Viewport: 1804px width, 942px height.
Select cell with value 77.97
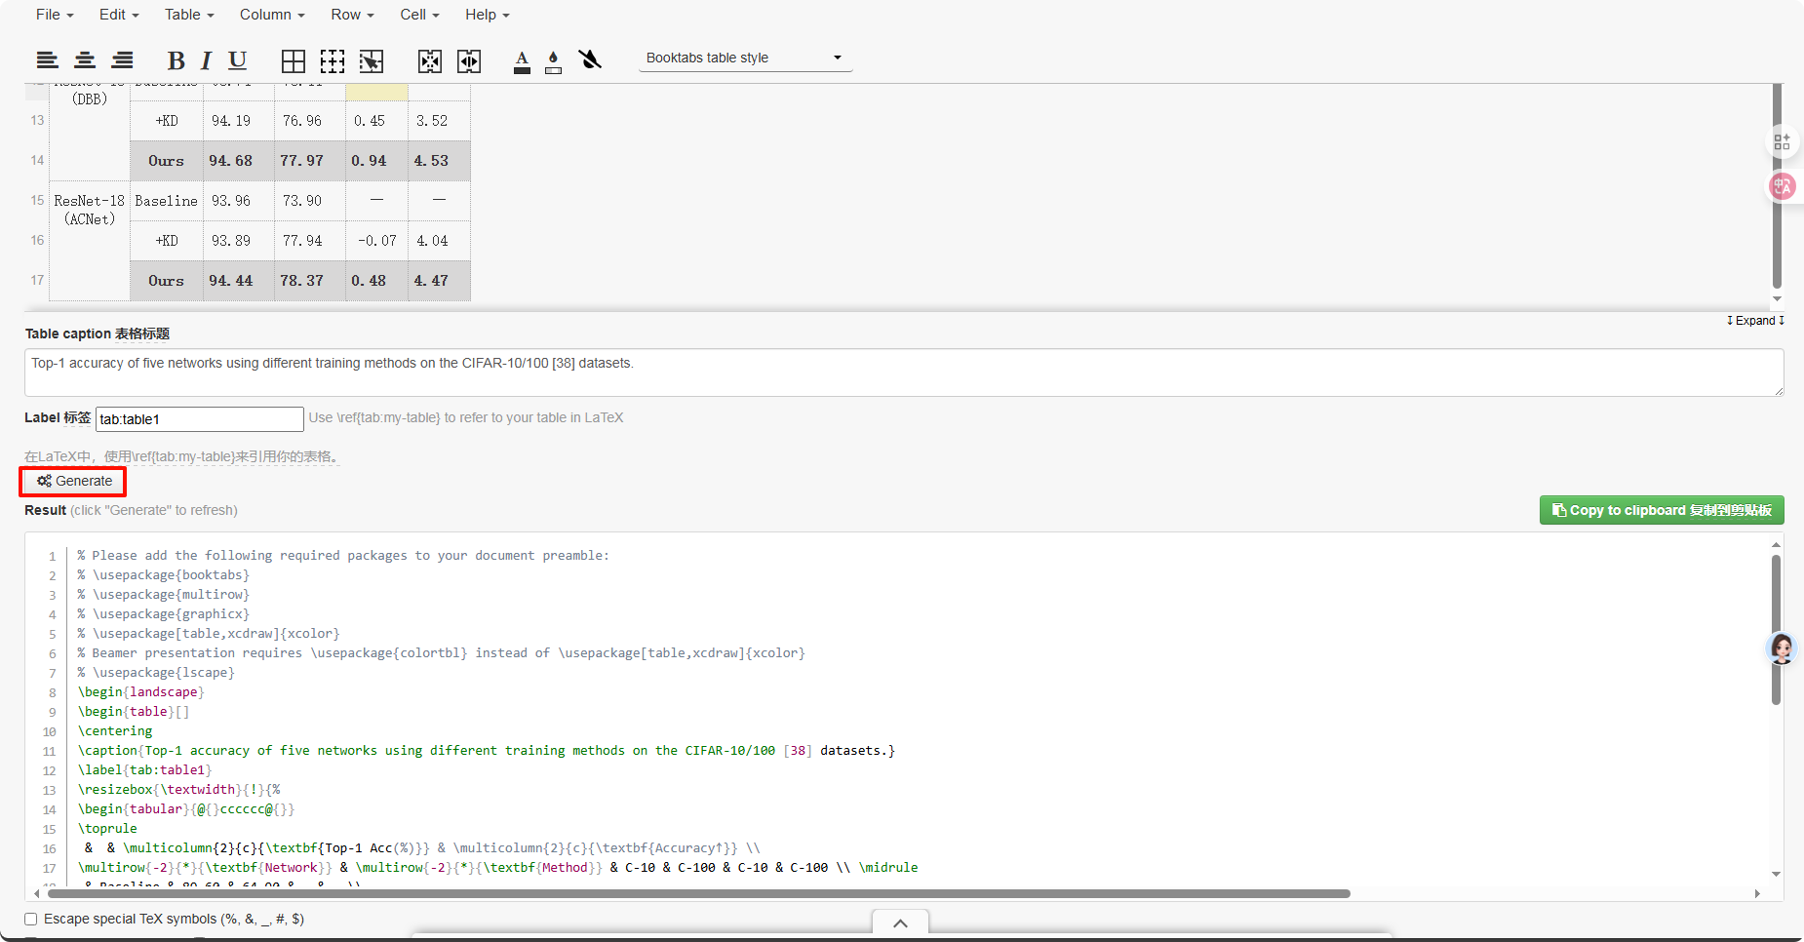pos(310,161)
